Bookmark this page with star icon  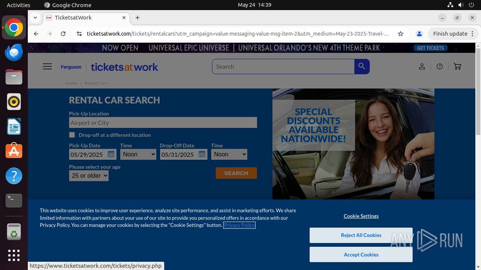(401, 34)
